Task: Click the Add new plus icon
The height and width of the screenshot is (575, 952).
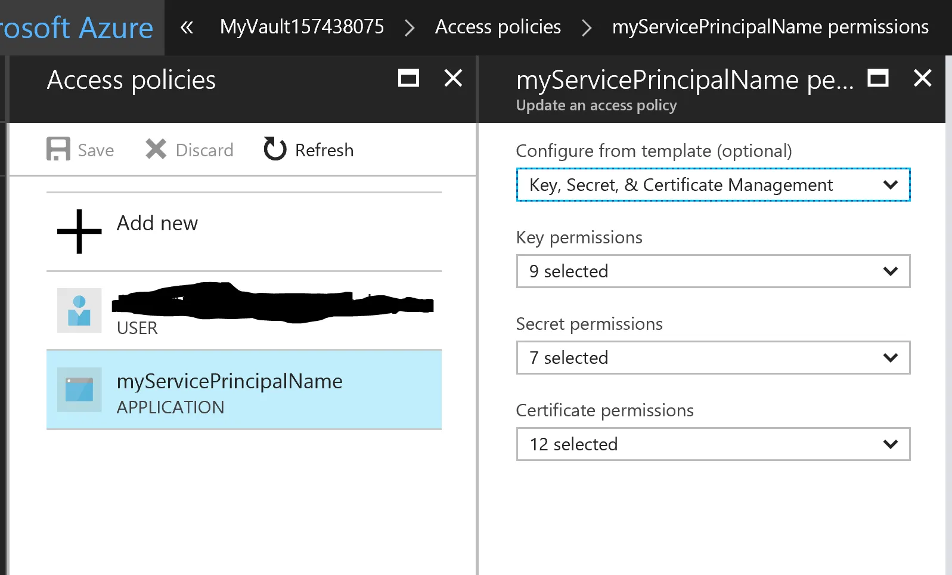Action: (79, 231)
